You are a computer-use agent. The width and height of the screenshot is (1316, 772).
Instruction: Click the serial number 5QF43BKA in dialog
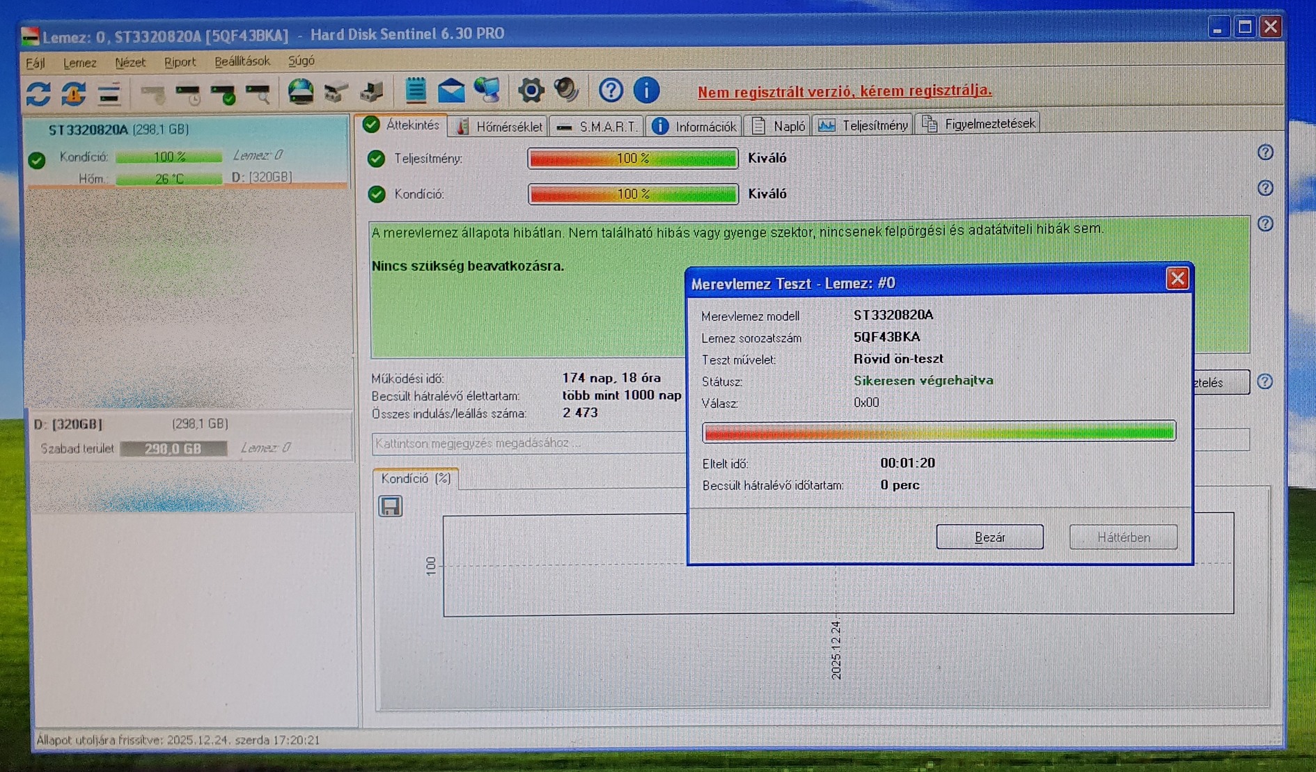click(887, 337)
